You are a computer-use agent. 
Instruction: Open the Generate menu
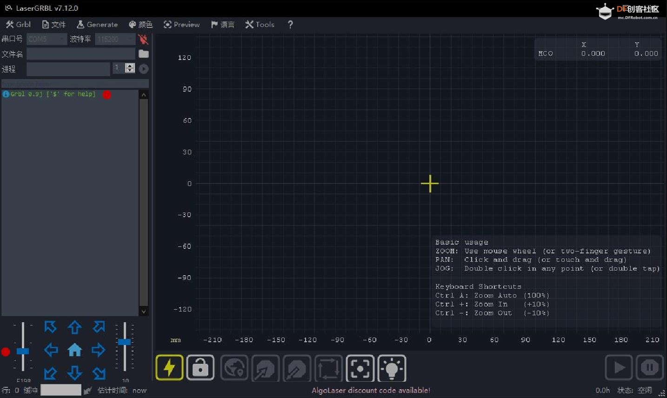(x=97, y=25)
